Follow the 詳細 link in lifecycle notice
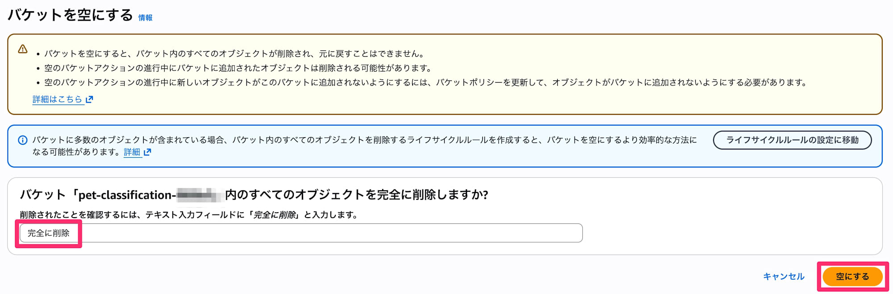This screenshot has height=294, width=893. pos(132,152)
